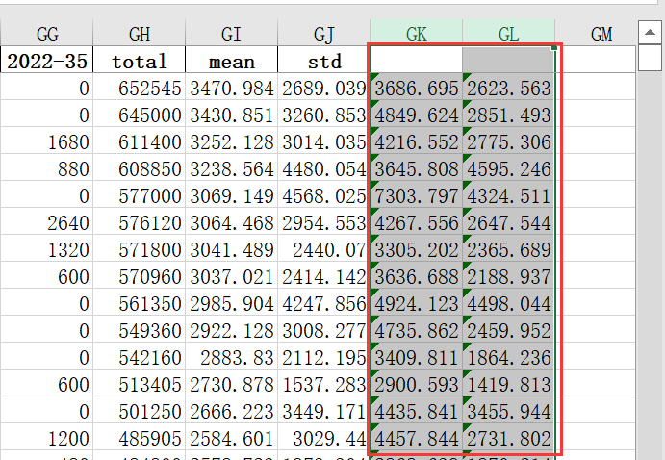This screenshot has height=460, width=665.
Task: Select cell with total 576120
Action: tap(140, 221)
